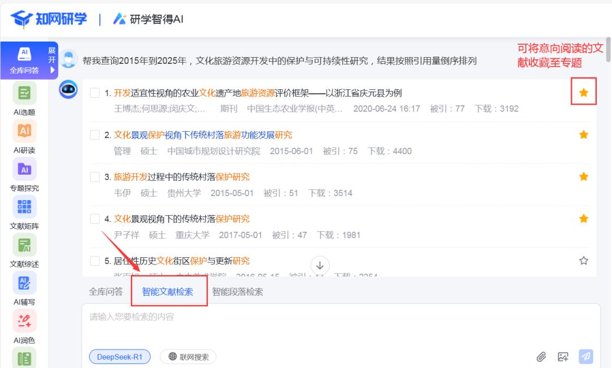612x368 pixels.
Task: Check the box for result 2 文化景观保护视角
Action: (95, 135)
